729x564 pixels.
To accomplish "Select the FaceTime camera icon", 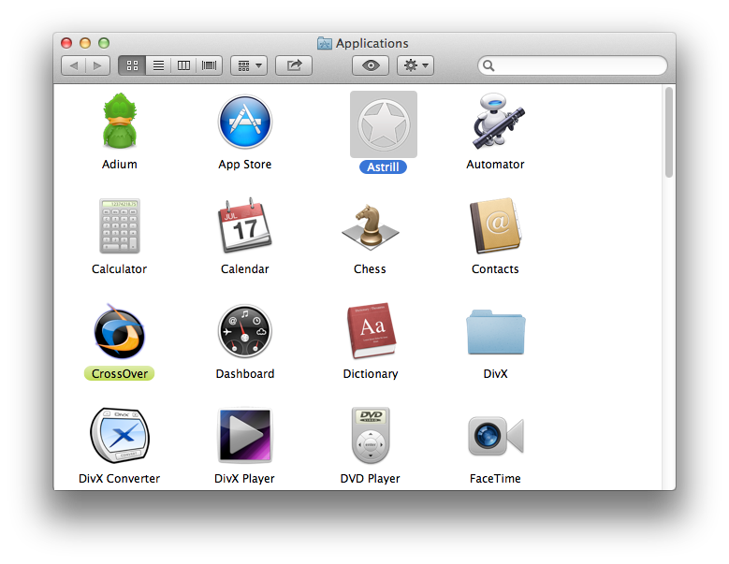I will click(495, 436).
